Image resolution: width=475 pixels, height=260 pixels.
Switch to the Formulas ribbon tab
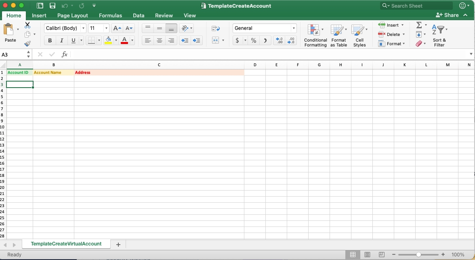tap(110, 15)
